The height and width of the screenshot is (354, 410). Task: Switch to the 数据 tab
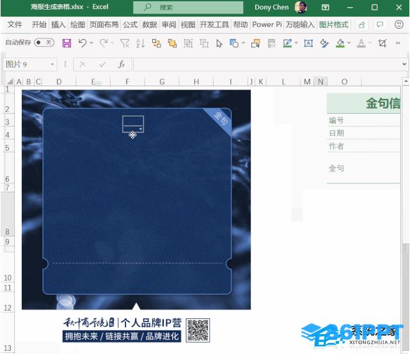point(150,25)
